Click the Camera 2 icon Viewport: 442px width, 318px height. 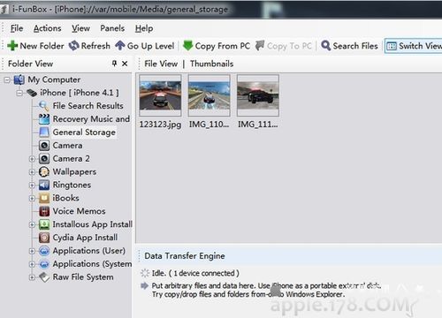(x=44, y=159)
